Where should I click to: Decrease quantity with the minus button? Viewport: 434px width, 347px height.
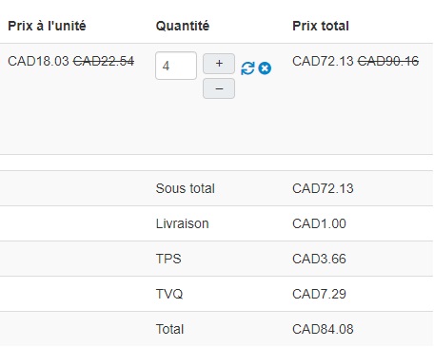click(x=219, y=88)
